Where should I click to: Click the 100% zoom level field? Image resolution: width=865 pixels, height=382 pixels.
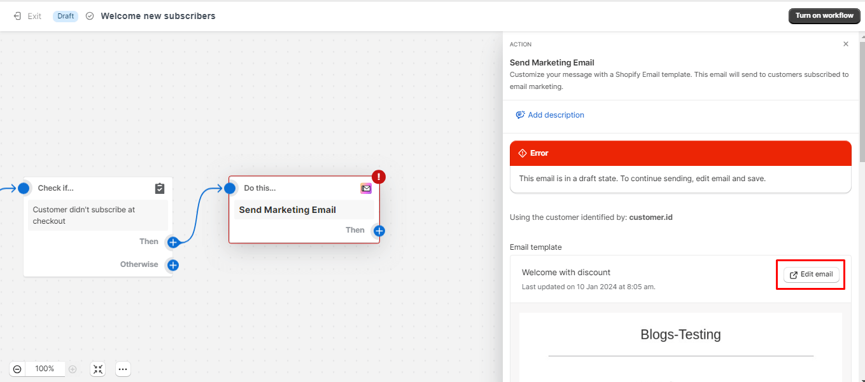click(45, 369)
